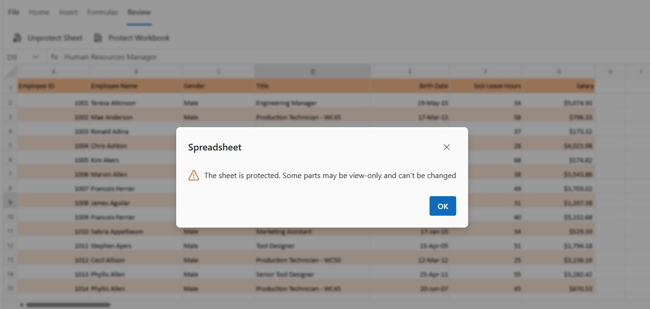Switch to the Formulas tab
The height and width of the screenshot is (309, 650).
[x=102, y=12]
